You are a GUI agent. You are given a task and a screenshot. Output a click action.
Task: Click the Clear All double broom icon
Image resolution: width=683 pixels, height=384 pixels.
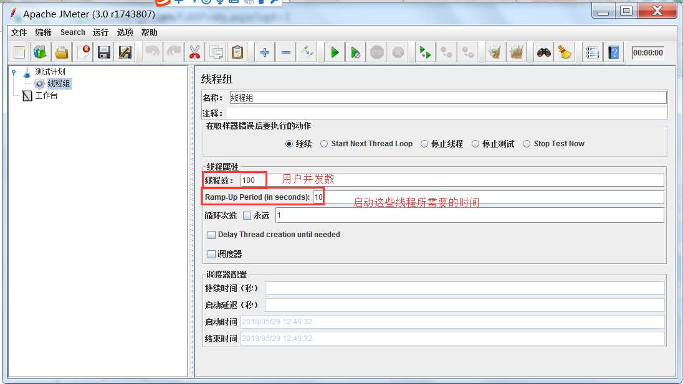pos(516,53)
